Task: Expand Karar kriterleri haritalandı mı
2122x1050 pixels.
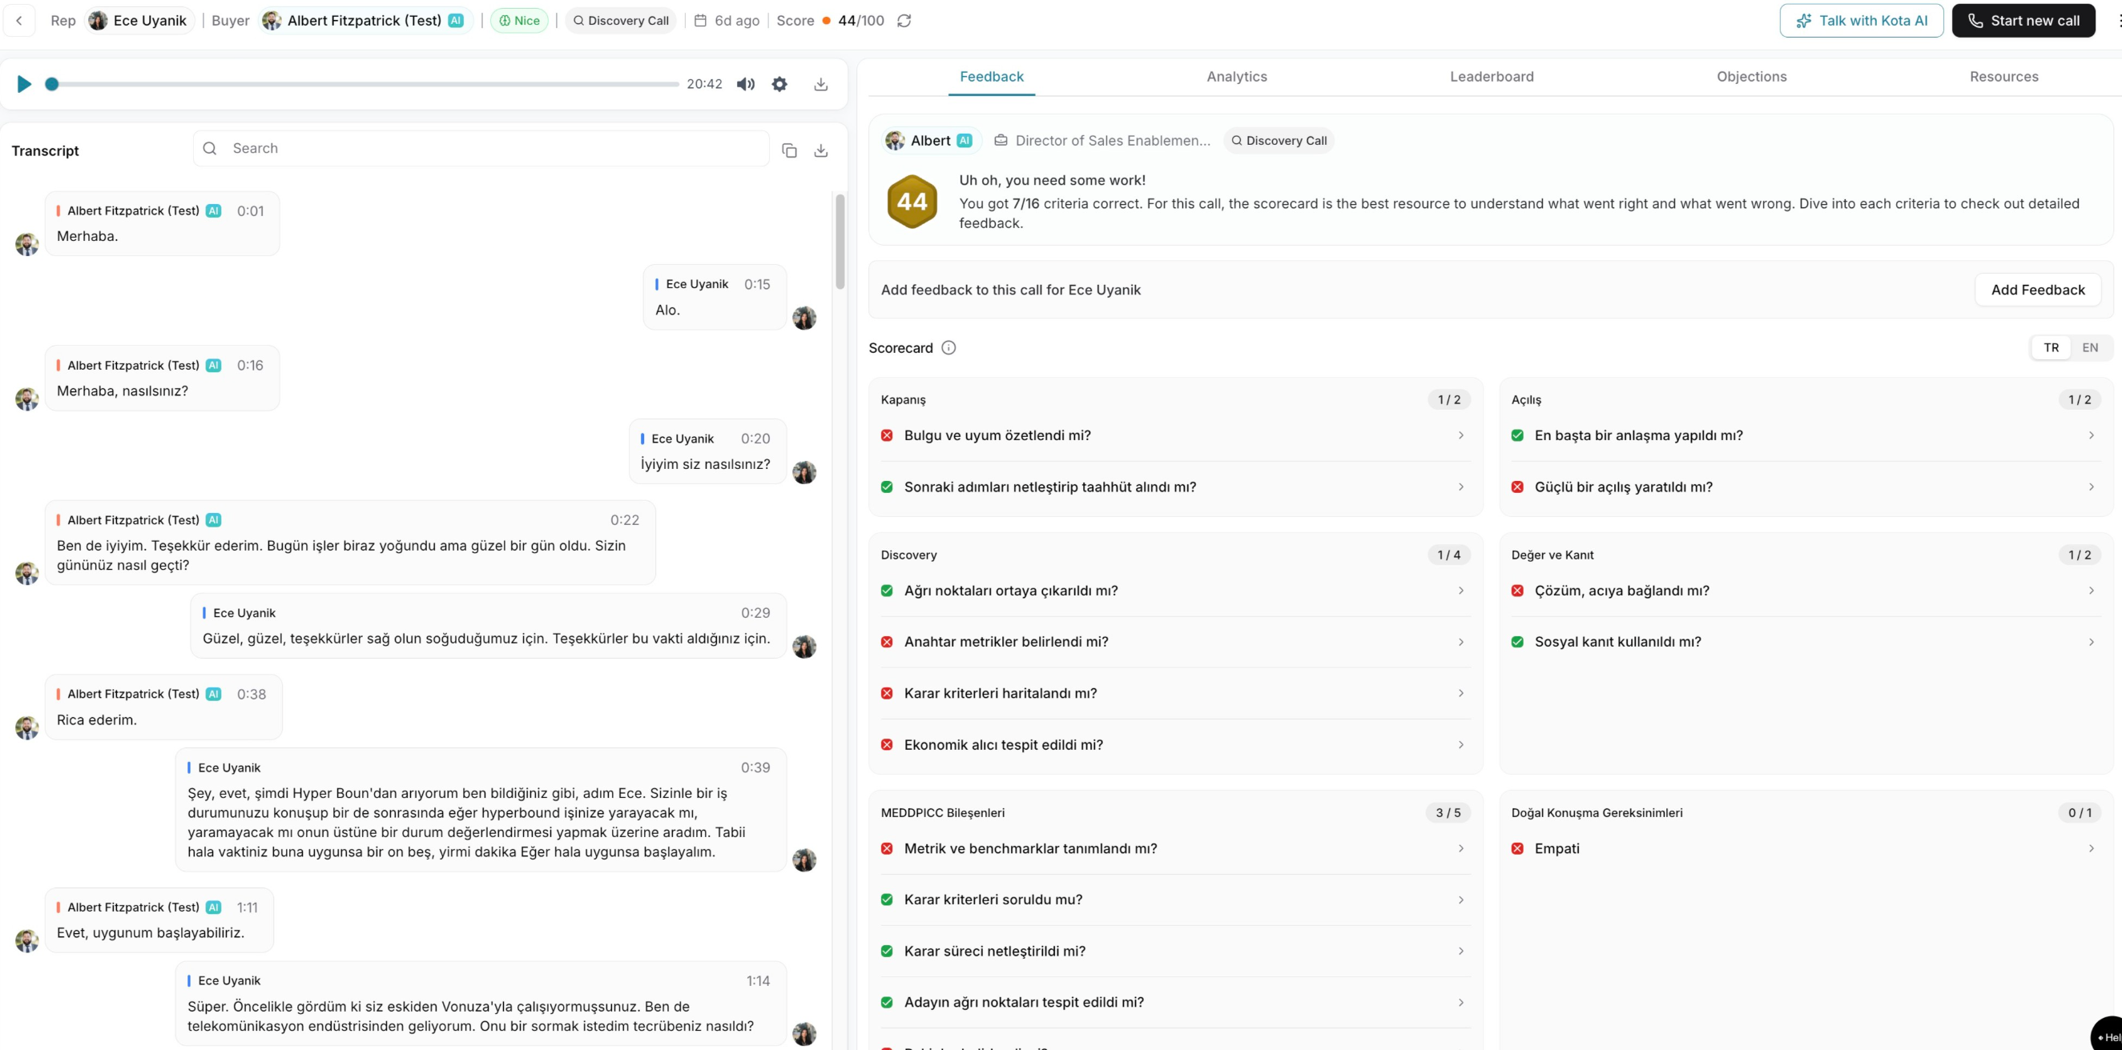Action: pos(1175,694)
